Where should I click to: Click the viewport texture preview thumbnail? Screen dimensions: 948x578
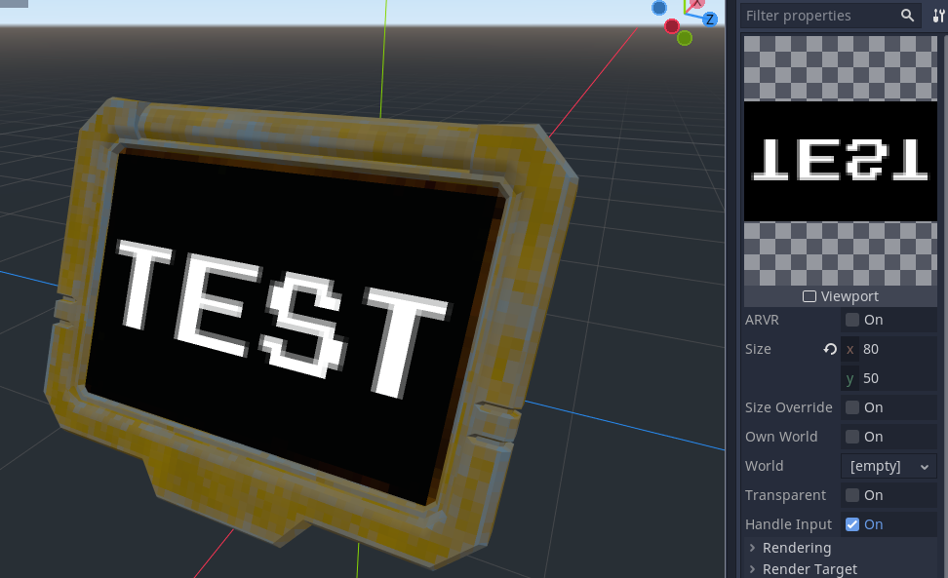pos(841,161)
